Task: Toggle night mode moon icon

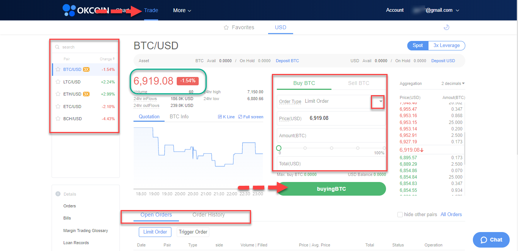Action: pyautogui.click(x=446, y=27)
